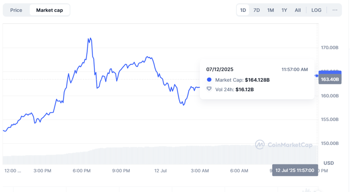Click the USD currency label

(329, 163)
